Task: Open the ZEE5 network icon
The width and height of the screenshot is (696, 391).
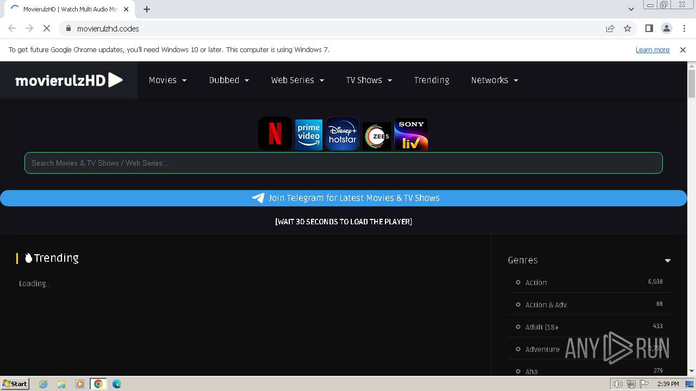Action: tap(377, 136)
